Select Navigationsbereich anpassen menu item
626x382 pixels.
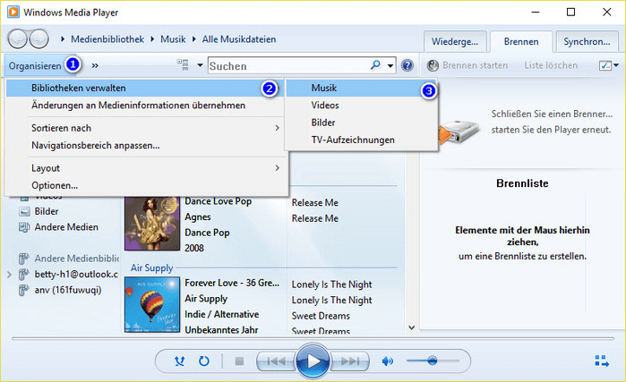coord(145,146)
